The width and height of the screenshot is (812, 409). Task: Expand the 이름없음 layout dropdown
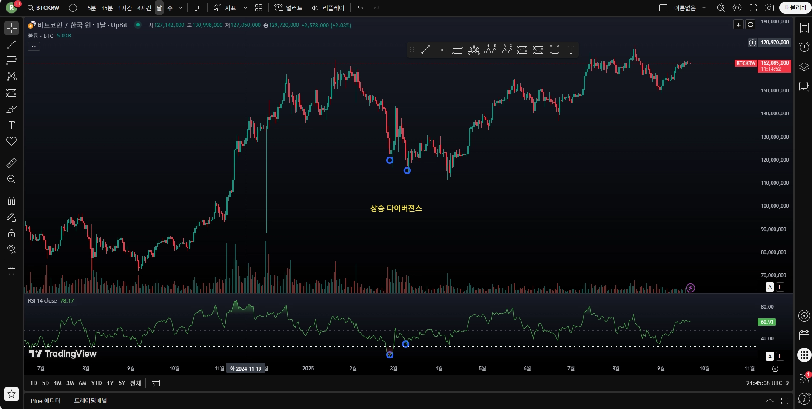(x=704, y=8)
